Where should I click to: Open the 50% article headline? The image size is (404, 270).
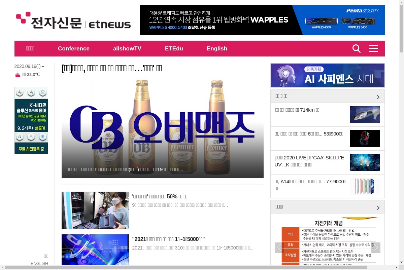(x=160, y=196)
